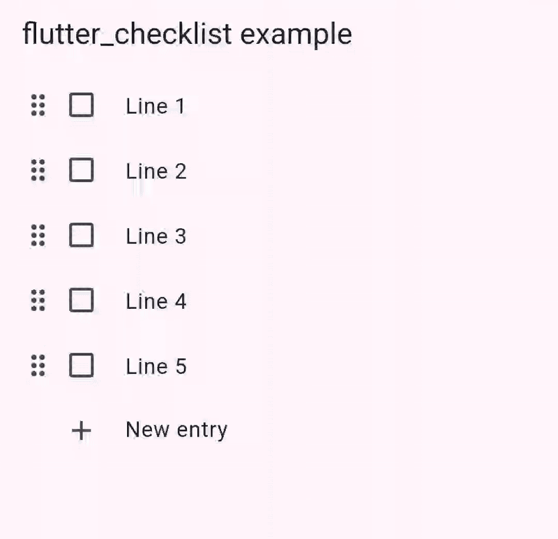Viewport: 558px width, 539px height.
Task: Click the drag handle beside Line 2
Action: 38,171
